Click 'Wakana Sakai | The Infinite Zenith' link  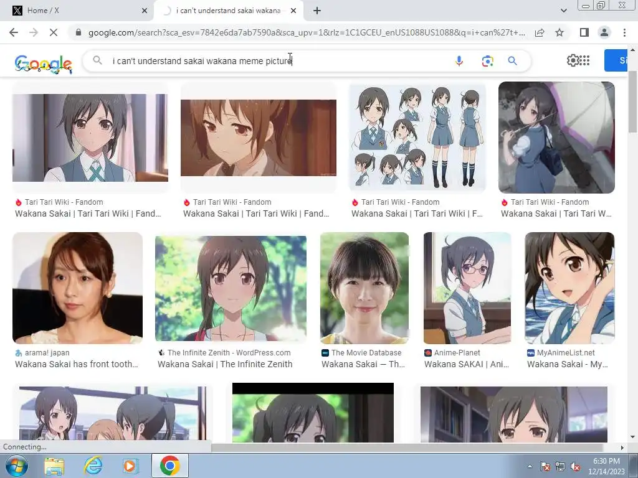coord(225,364)
